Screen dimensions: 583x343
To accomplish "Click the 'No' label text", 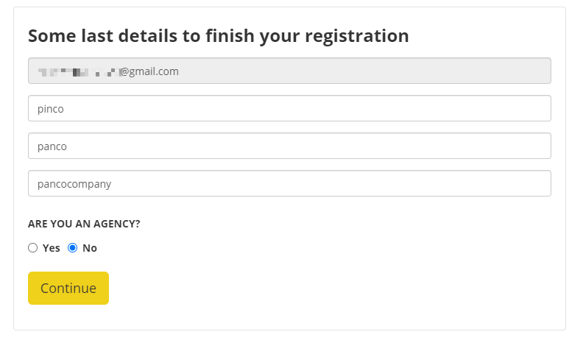I will click(x=90, y=248).
